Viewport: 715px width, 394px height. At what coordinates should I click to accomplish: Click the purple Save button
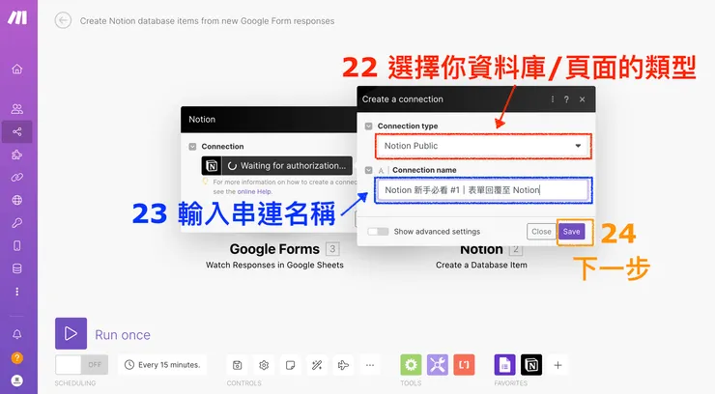click(x=571, y=232)
